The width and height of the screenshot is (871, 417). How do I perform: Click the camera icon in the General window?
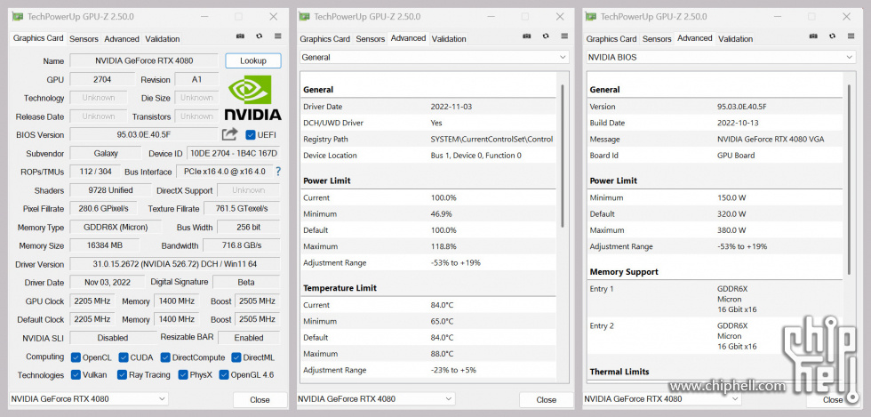526,36
